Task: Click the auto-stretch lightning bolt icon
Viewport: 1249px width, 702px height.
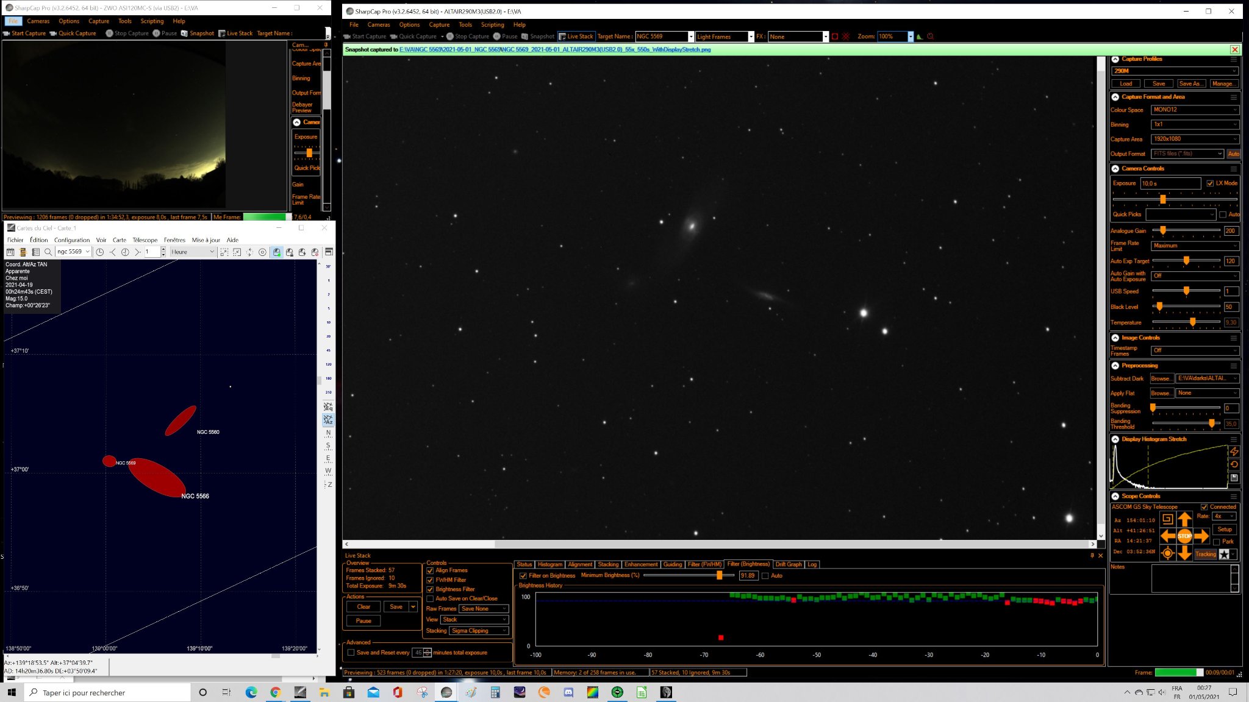Action: pos(1234,452)
